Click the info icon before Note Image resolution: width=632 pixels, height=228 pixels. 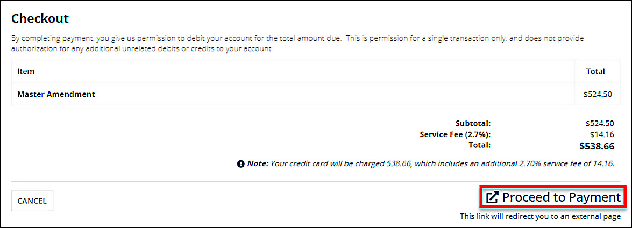tap(241, 163)
